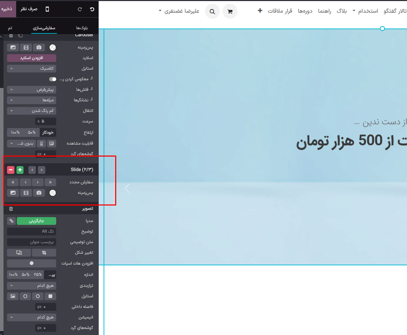
Task: Move slide to first with the double-left reorder arrow
Action: click(13, 182)
